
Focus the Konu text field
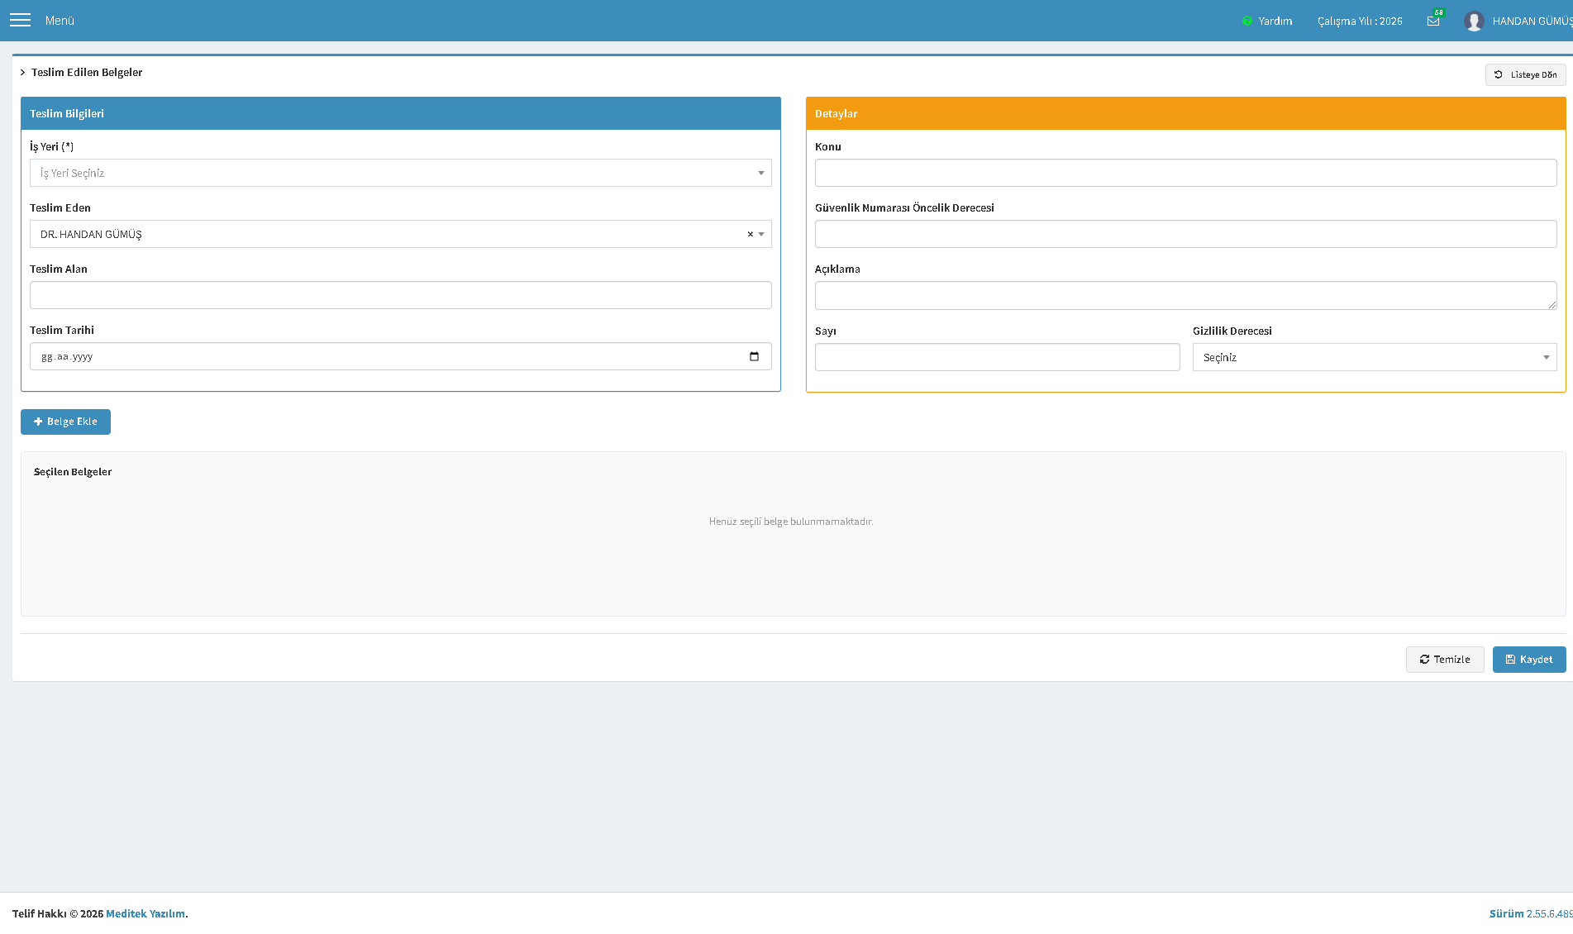click(1186, 173)
